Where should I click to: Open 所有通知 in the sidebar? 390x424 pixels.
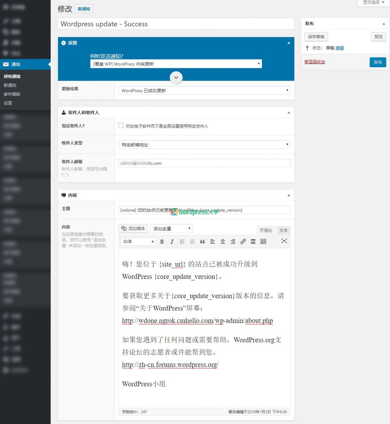(x=12, y=76)
